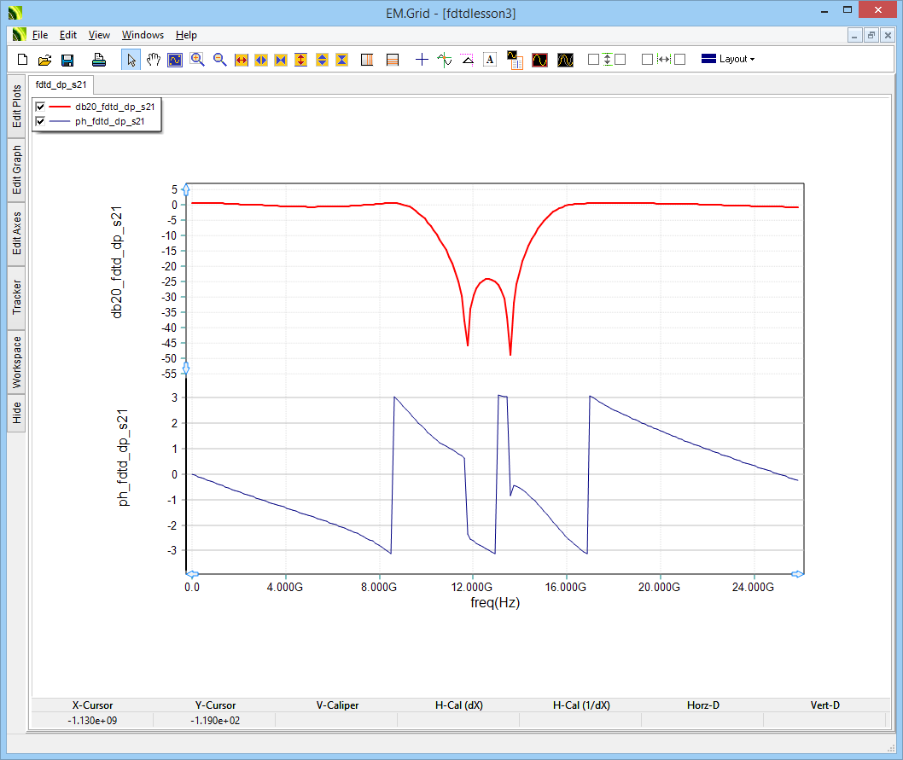Image resolution: width=903 pixels, height=760 pixels.
Task: Click the Open file folder icon
Action: click(x=45, y=60)
